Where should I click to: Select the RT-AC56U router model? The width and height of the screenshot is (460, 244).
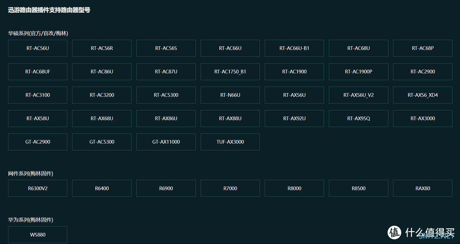37,48
